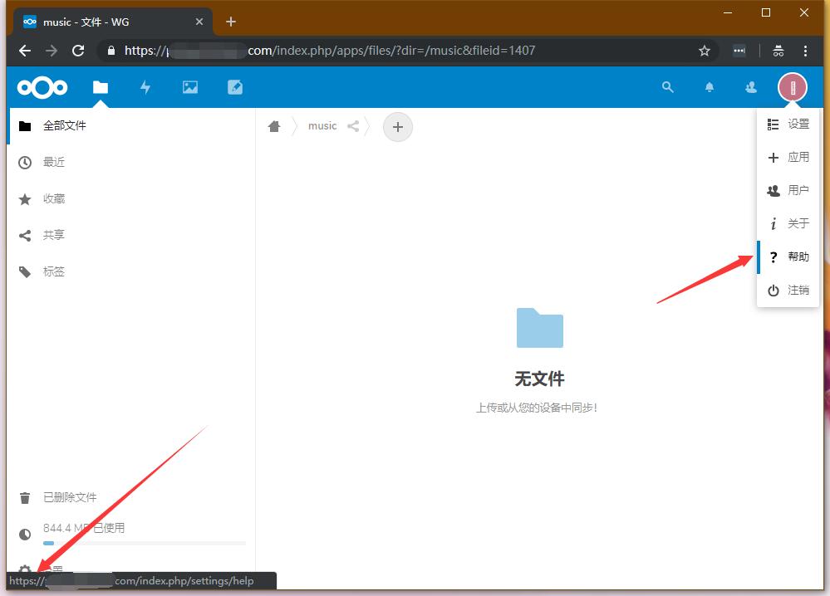Screen dimensions: 830x596
Task: Go to home breadcrumb icon
Action: point(274,126)
